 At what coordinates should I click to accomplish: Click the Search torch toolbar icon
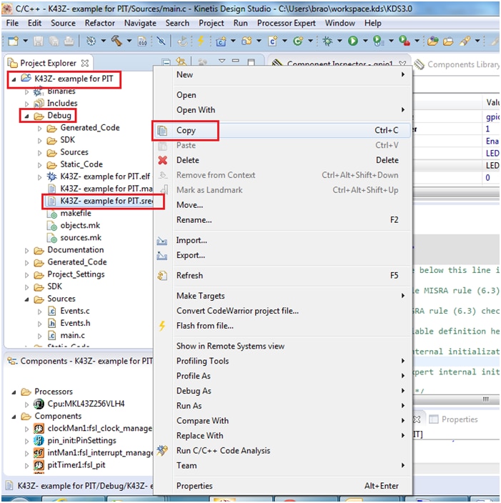click(x=465, y=41)
